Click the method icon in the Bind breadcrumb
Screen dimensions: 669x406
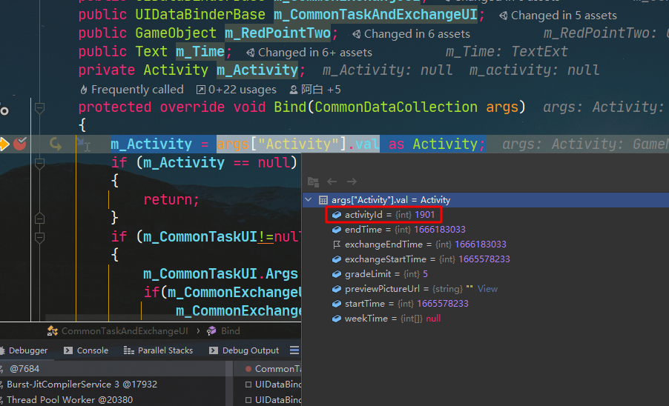tap(211, 331)
